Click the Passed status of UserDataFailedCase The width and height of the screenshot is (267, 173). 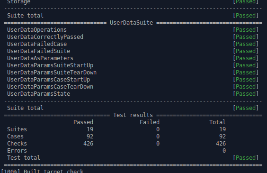click(x=246, y=44)
